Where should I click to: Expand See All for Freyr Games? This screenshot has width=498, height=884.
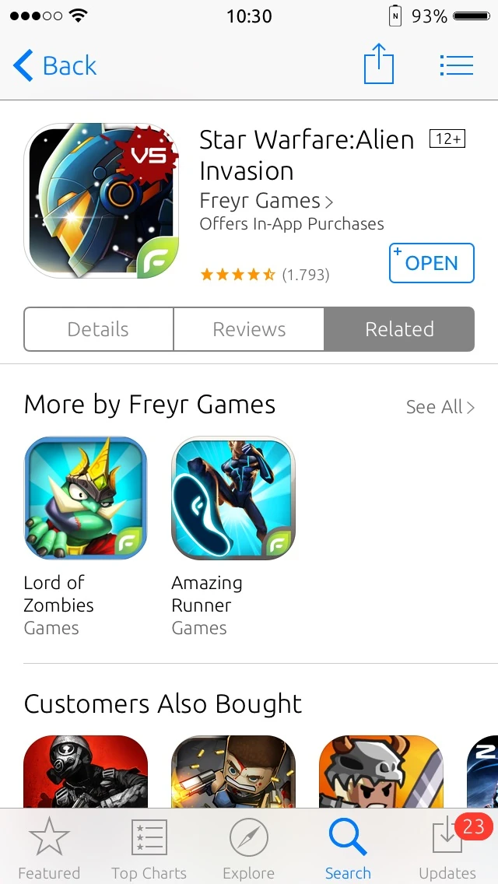[x=440, y=406]
